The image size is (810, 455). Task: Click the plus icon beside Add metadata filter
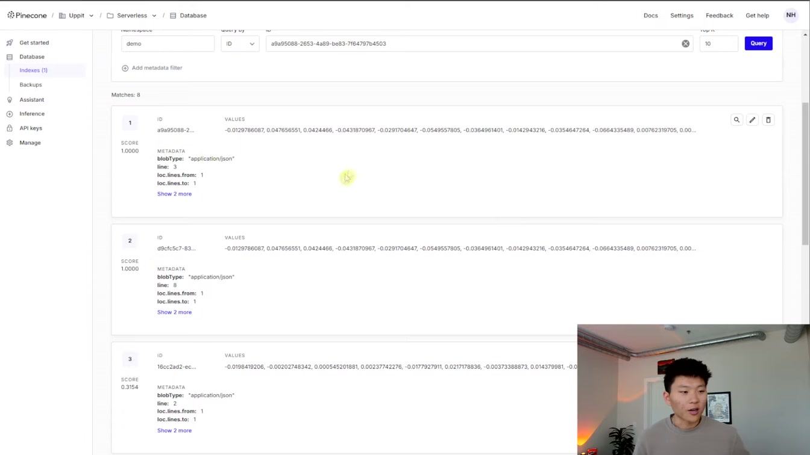[125, 68]
